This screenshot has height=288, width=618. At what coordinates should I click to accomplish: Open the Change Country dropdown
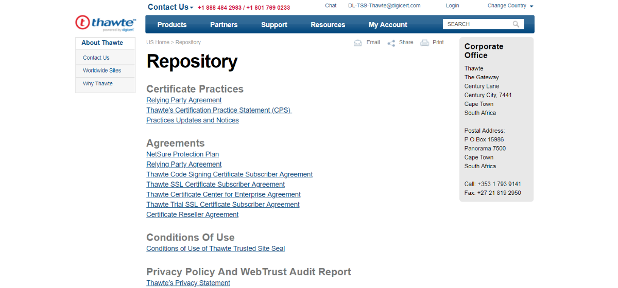tap(510, 6)
